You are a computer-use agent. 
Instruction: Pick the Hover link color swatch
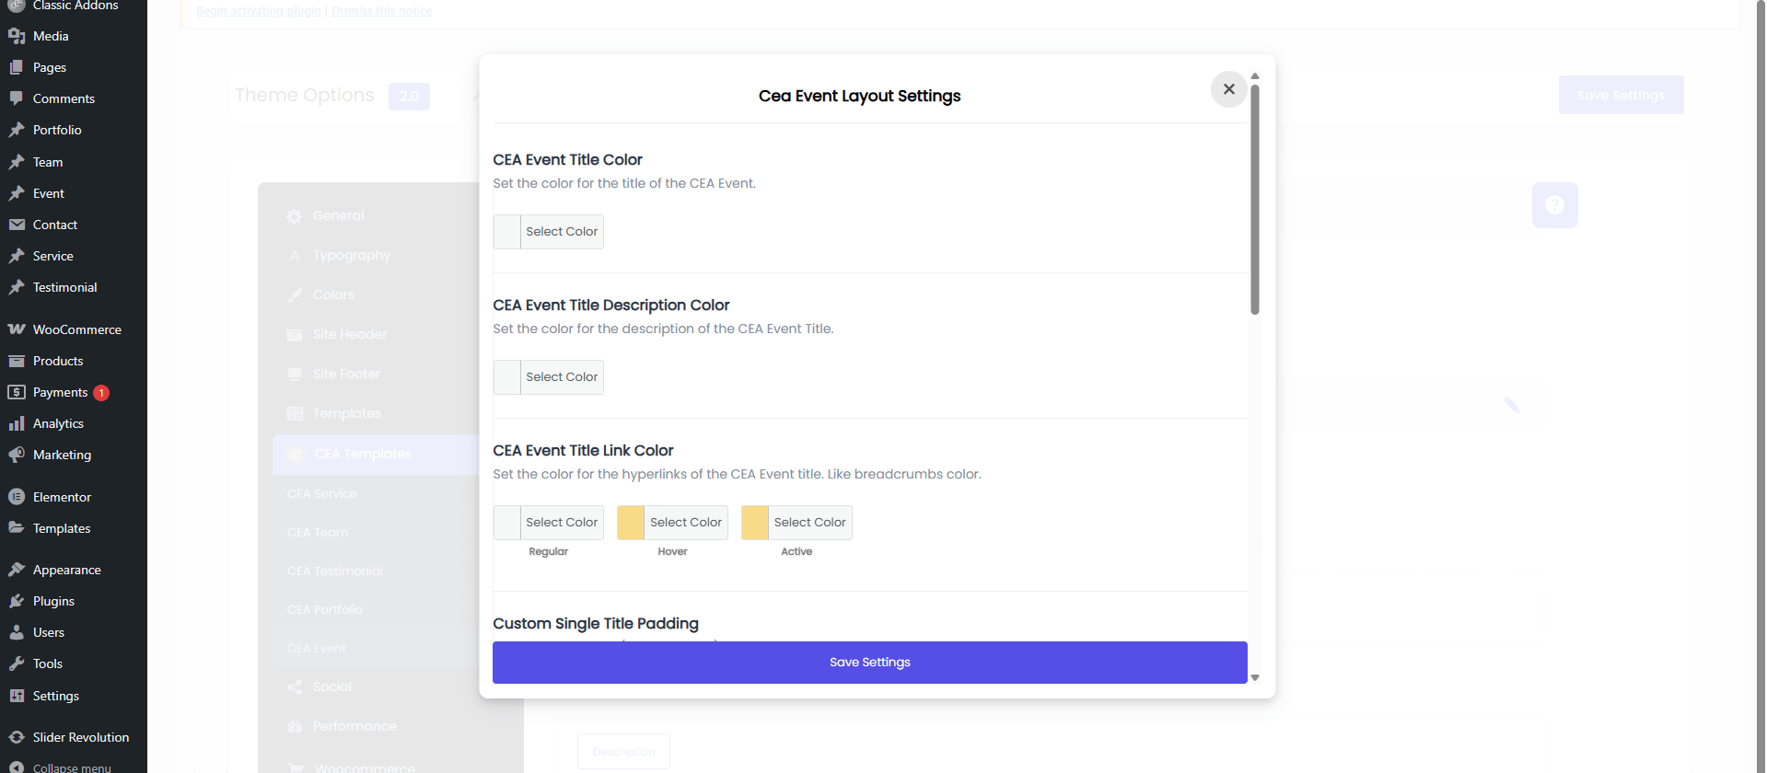click(x=631, y=523)
